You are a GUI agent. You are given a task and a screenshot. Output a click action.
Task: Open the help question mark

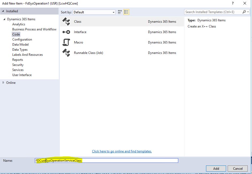point(233,3)
